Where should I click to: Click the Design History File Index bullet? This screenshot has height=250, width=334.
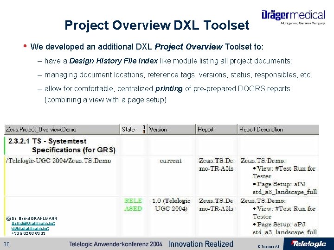pos(168,61)
